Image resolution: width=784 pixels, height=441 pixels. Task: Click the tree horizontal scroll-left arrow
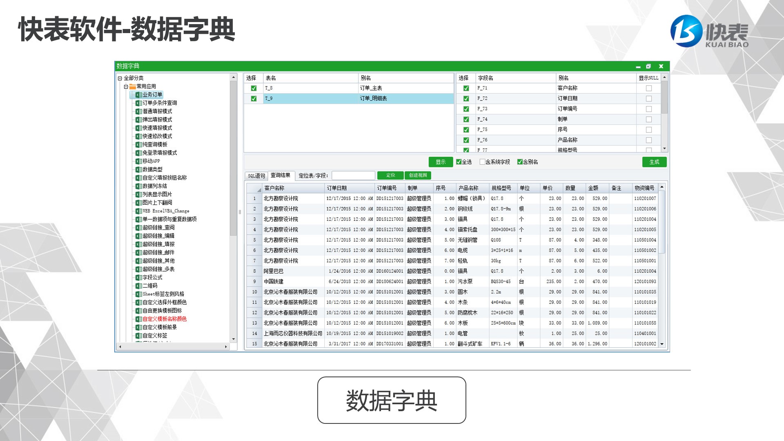coord(120,347)
